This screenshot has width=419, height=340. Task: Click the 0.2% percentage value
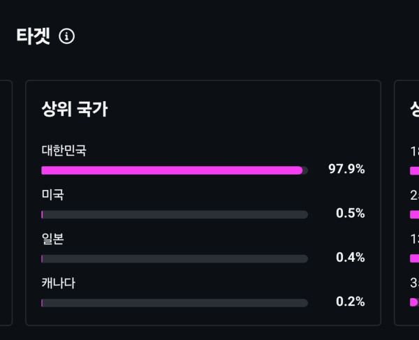(351, 302)
